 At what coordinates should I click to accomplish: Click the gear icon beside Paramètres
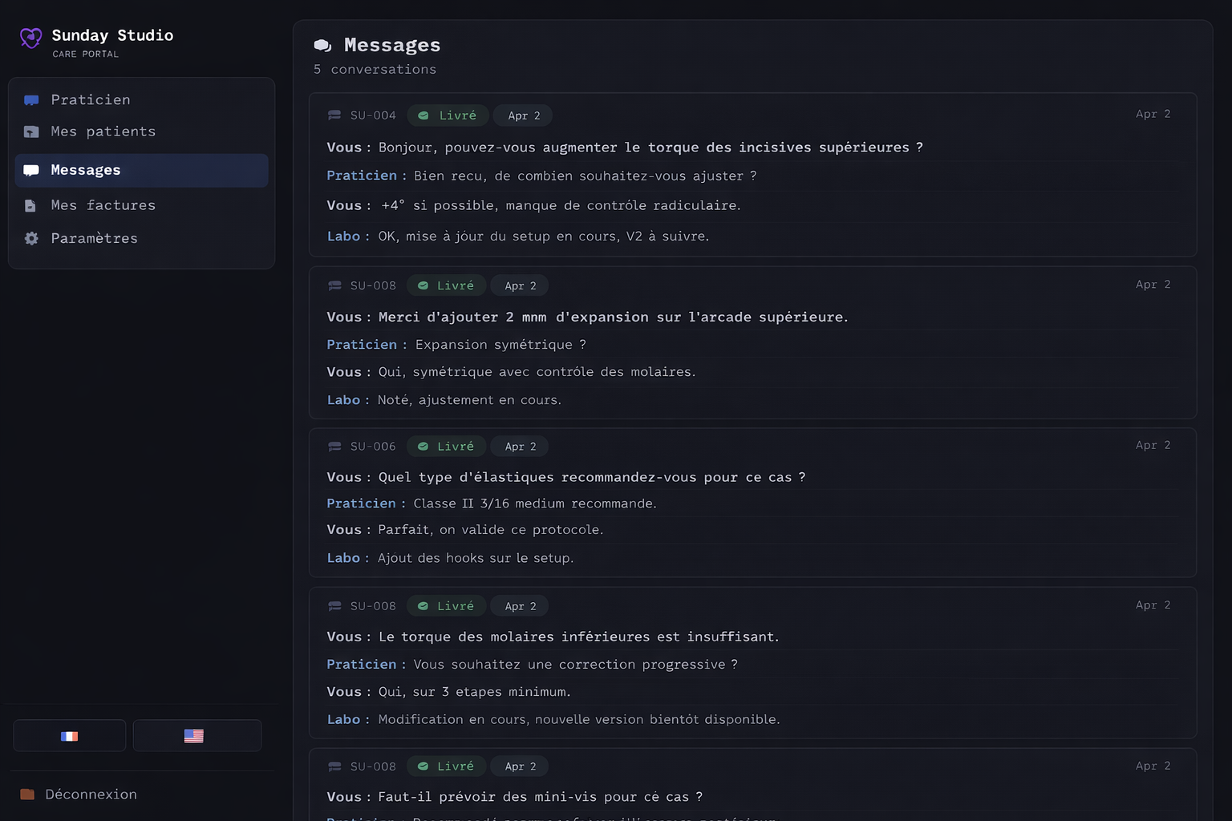[x=31, y=238]
